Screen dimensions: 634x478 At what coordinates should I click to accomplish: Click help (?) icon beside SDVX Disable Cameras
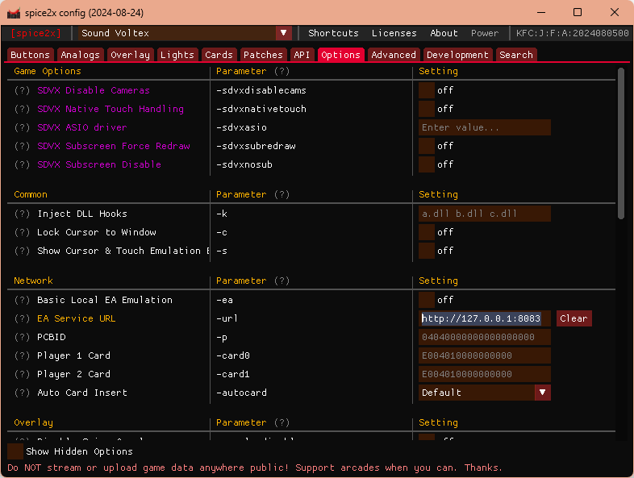[22, 90]
